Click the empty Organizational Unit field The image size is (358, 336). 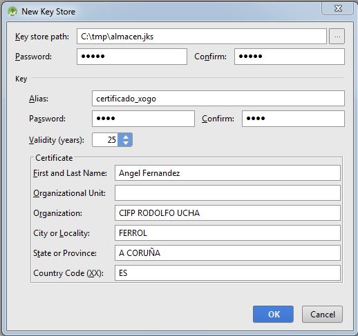[x=227, y=193]
